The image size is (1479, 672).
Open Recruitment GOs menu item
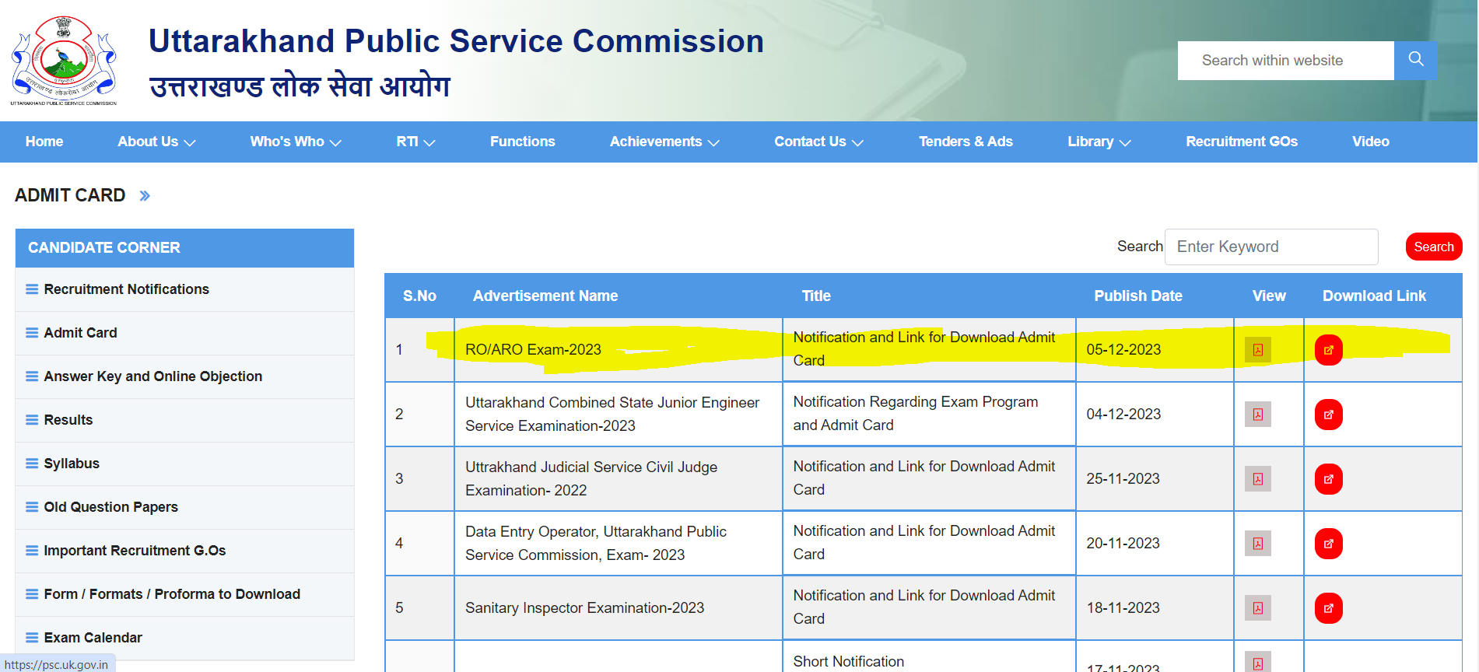click(1242, 142)
